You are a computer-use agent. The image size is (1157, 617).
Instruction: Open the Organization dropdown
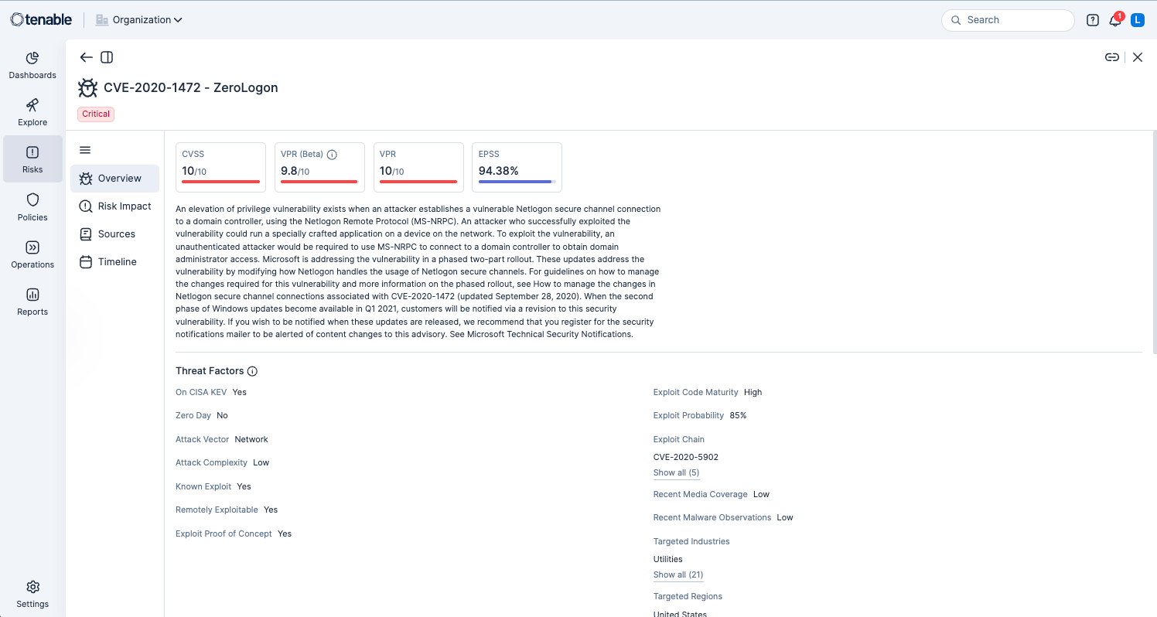tap(139, 20)
